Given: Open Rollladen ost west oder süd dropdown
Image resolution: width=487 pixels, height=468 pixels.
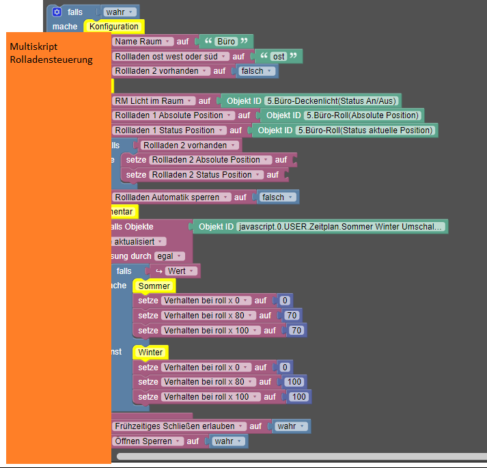Looking at the screenshot, I should (x=170, y=56).
